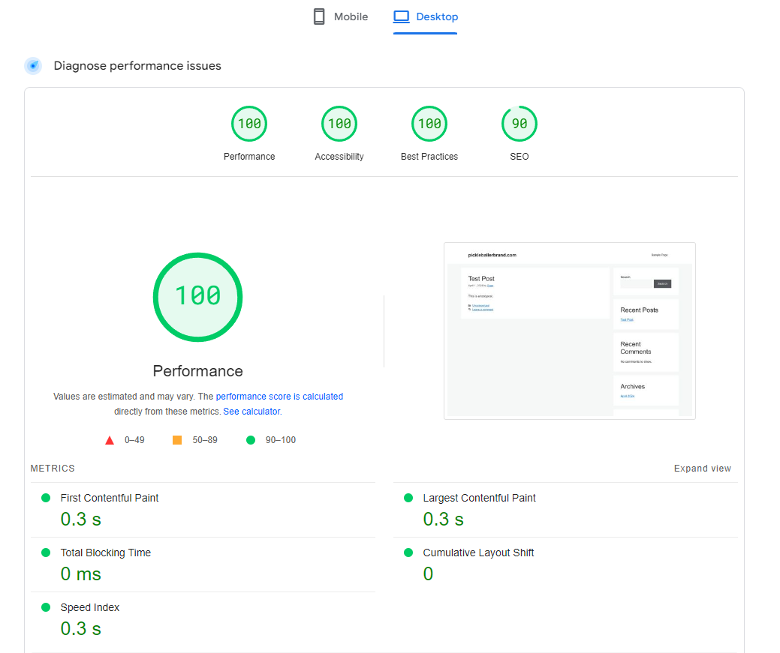Click the Cumulative Layout Shift metric label

coord(478,553)
